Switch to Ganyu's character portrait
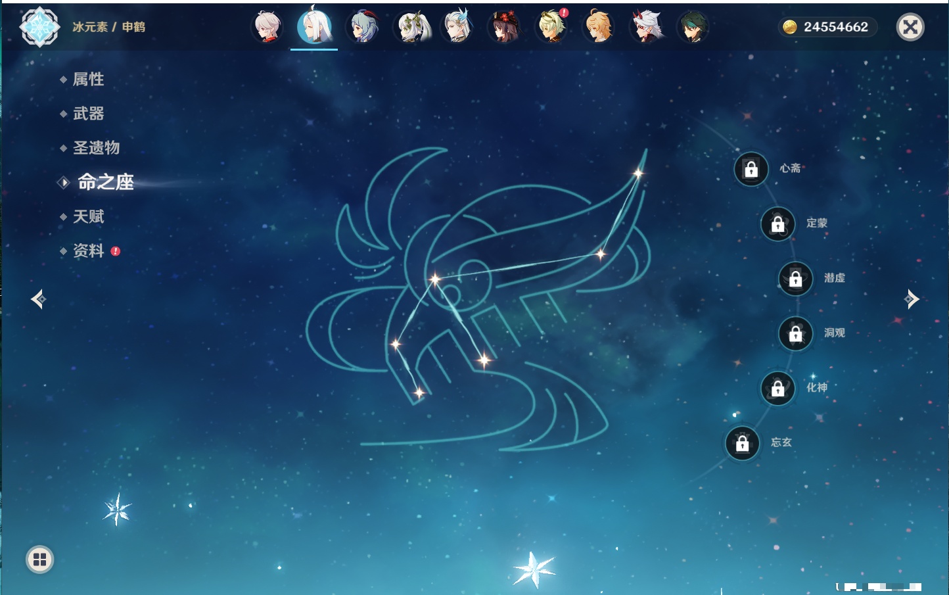The height and width of the screenshot is (595, 949). 363,27
